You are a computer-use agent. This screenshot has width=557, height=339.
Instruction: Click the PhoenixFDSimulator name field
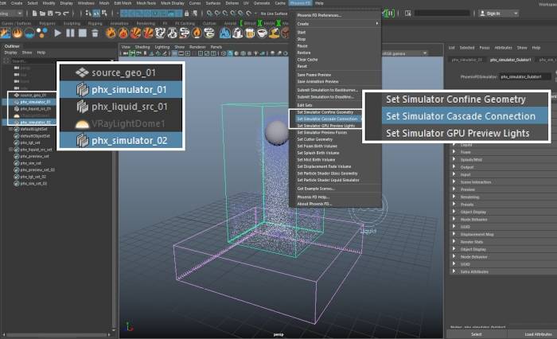point(526,76)
